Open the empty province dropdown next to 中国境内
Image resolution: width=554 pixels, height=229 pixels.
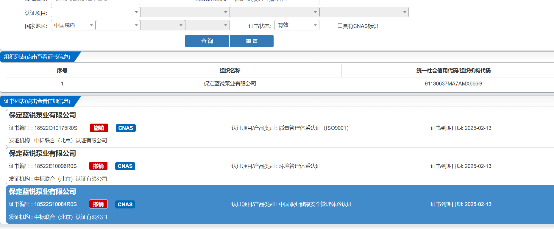[118, 25]
